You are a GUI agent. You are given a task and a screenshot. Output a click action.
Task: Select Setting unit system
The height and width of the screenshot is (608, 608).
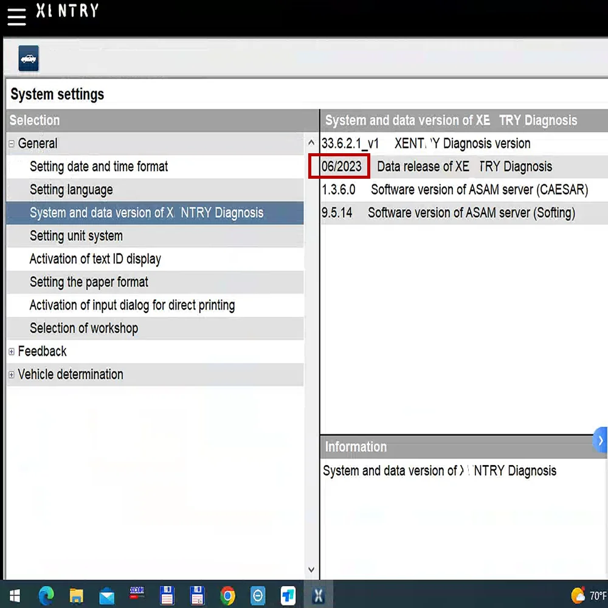coord(155,236)
